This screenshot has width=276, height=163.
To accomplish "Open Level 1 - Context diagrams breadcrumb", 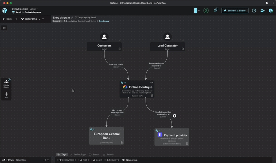I will pyautogui.click(x=27, y=12).
